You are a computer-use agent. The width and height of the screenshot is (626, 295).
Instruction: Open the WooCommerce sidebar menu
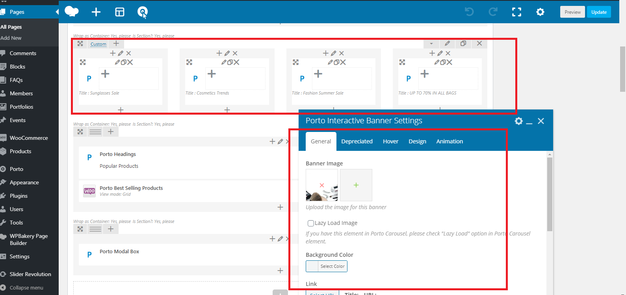tap(29, 138)
